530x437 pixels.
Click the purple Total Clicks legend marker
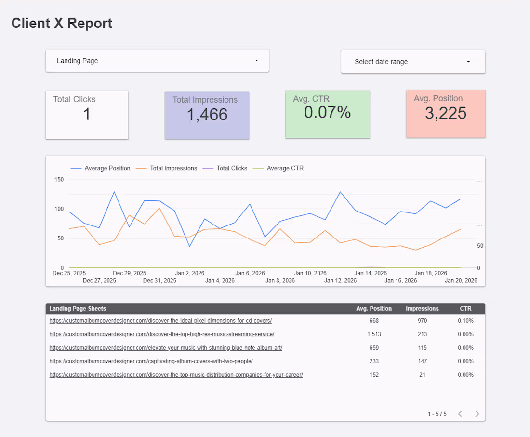coord(209,168)
